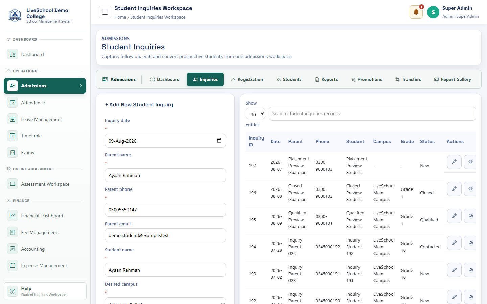The height and width of the screenshot is (304, 487).
Task: Edit inquiry 195 with pencil icon
Action: pos(454,216)
